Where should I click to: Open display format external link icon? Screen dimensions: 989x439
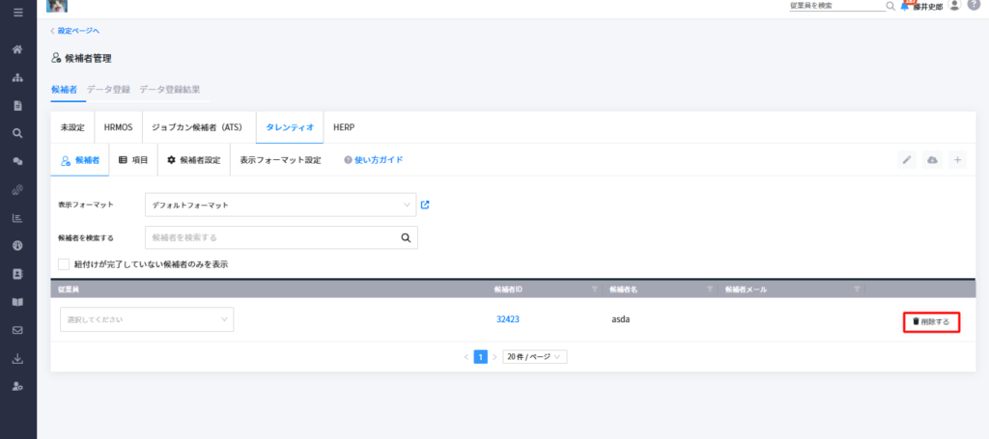coord(425,205)
